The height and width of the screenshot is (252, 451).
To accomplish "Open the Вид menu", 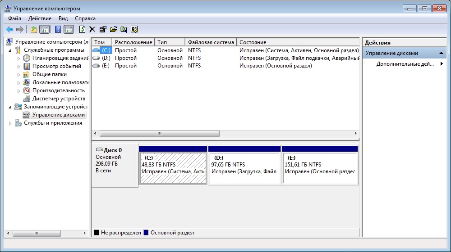I will [63, 18].
